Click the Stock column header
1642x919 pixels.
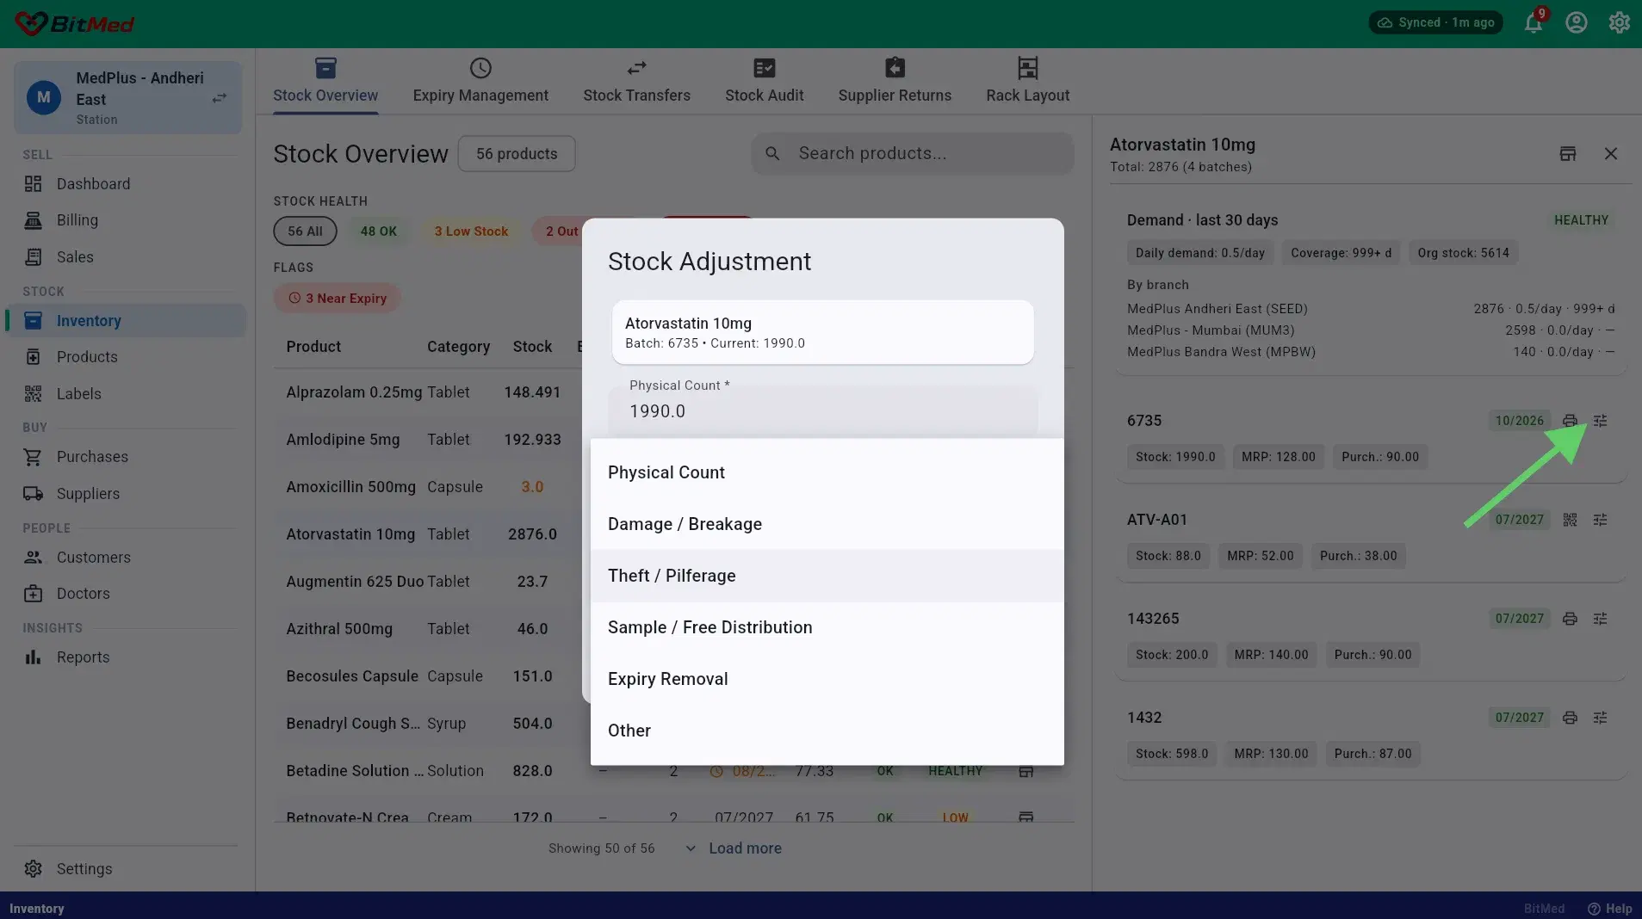[x=532, y=347]
